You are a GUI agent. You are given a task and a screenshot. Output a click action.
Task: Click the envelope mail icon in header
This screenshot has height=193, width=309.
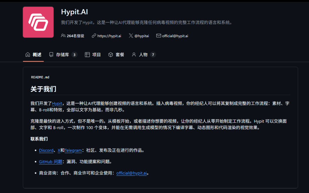coord(159,36)
